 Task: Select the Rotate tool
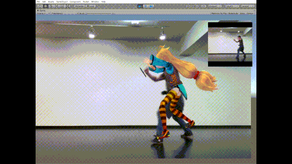51,6
